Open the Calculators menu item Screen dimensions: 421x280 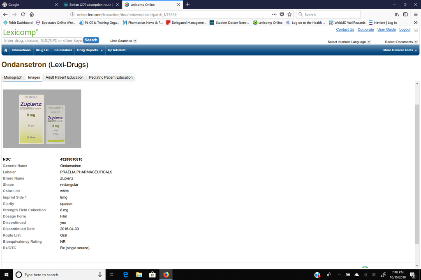coord(63,50)
